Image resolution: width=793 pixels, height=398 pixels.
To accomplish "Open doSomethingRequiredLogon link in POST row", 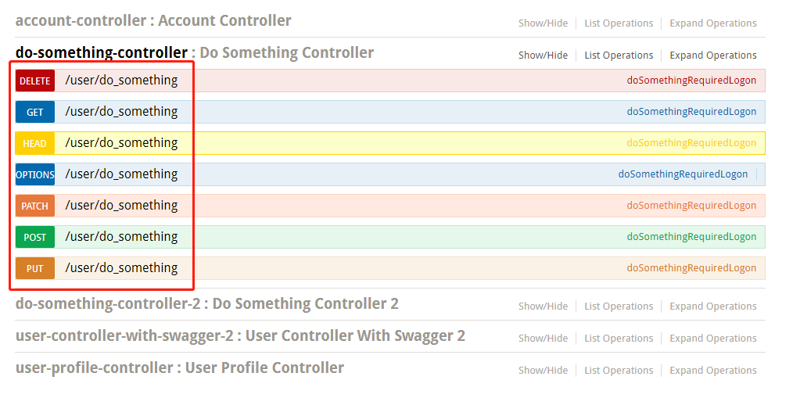I will point(691,237).
